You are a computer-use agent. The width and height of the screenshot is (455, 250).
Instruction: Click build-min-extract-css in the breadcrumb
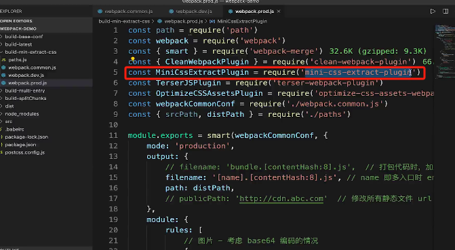[124, 21]
